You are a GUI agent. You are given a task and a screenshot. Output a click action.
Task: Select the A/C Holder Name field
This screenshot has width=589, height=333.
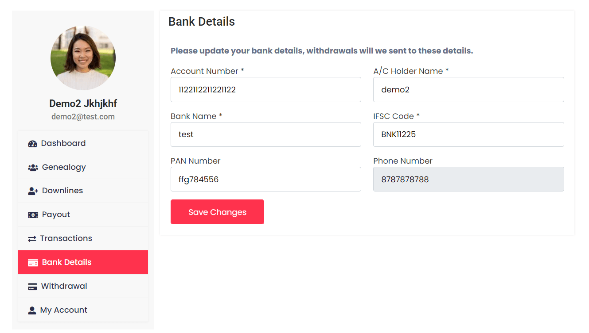pos(468,89)
